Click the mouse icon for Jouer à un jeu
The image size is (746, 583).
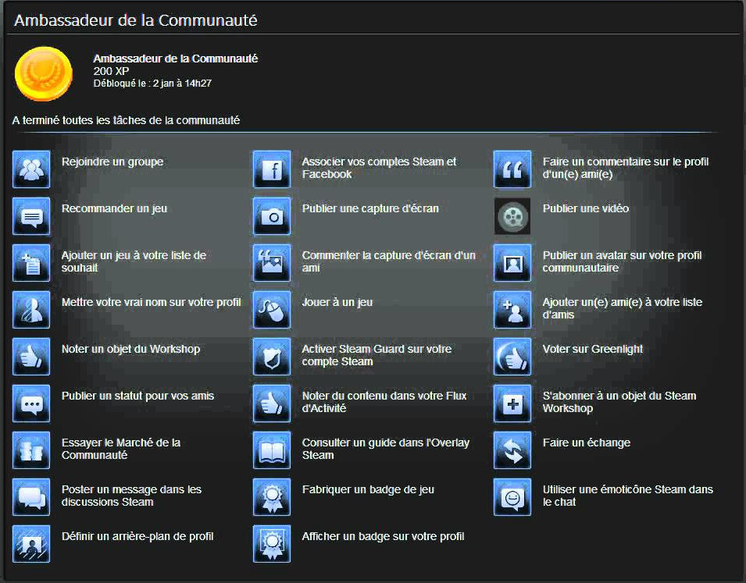(272, 310)
